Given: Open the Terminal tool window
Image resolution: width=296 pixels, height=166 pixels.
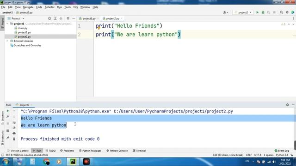Looking at the screenshot, I should point(139,151).
